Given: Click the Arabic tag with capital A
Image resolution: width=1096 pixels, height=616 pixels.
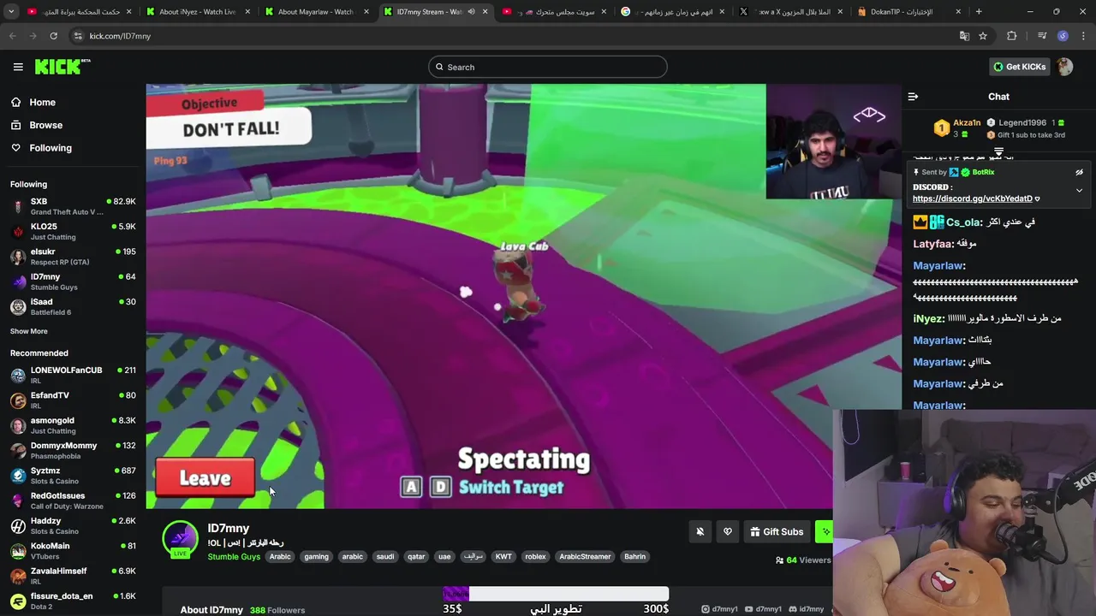Looking at the screenshot, I should pyautogui.click(x=281, y=557).
